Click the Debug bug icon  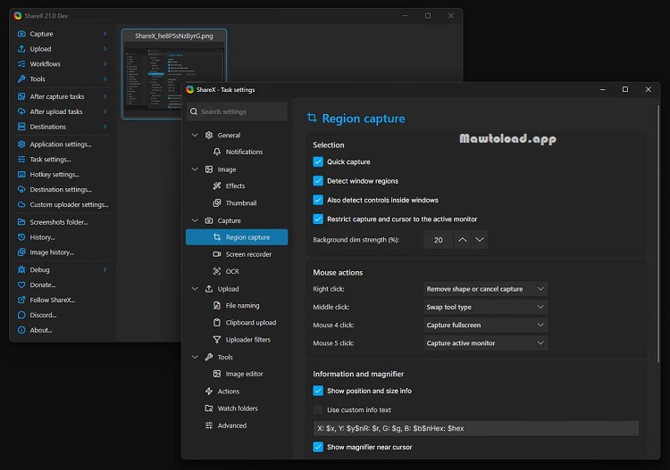[x=21, y=269]
